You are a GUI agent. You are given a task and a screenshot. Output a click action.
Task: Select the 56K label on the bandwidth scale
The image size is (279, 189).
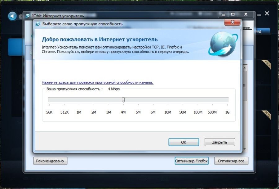tap(49, 112)
